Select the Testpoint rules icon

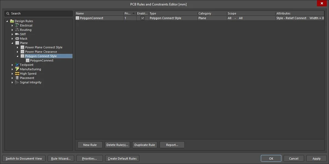17,65
